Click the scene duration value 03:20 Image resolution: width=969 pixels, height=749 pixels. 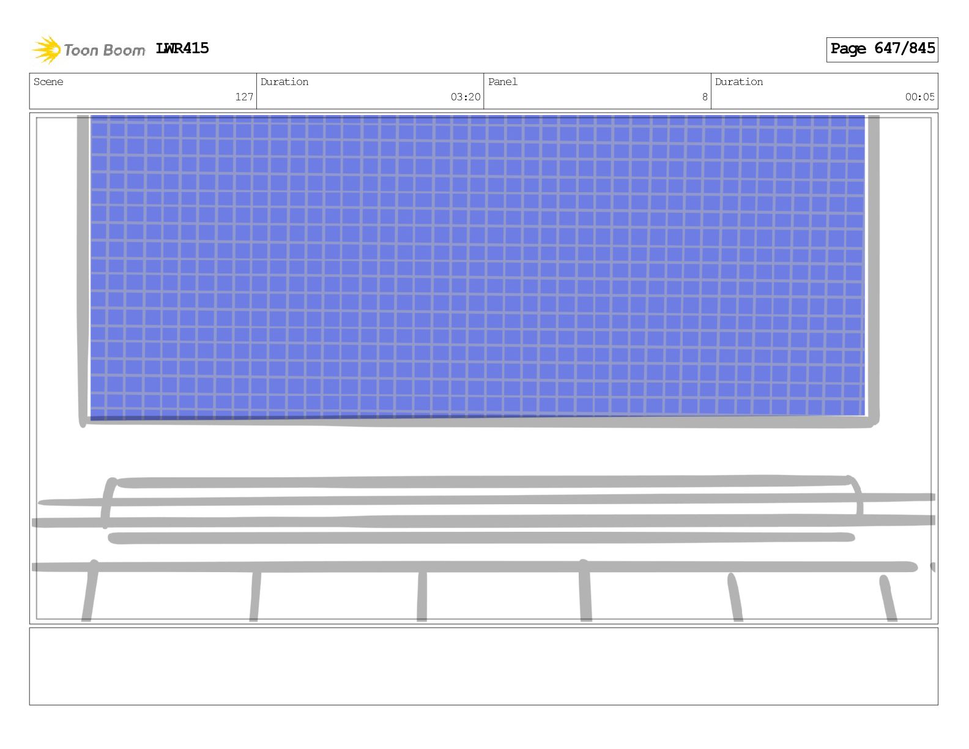tap(466, 97)
